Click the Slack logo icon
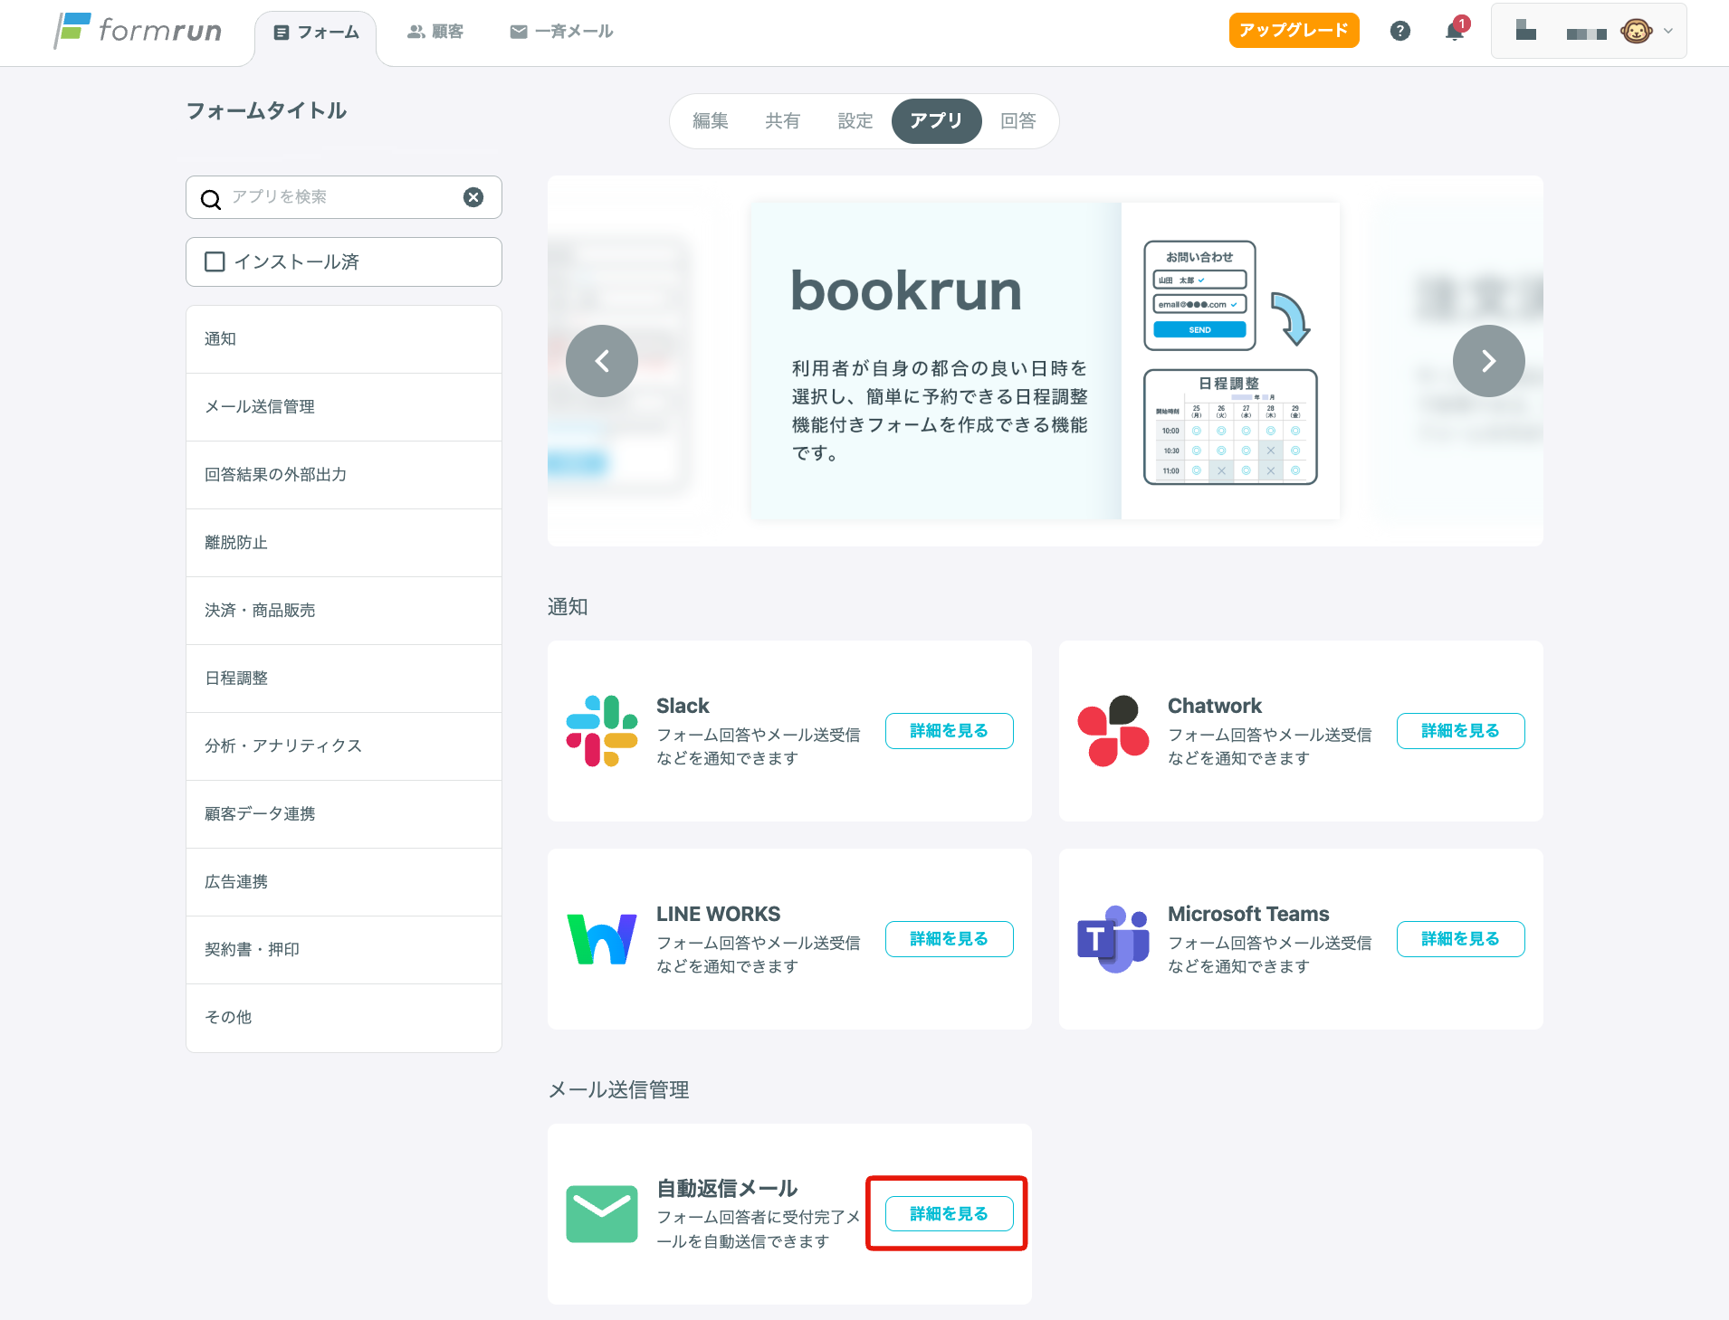The height and width of the screenshot is (1320, 1729). (602, 731)
